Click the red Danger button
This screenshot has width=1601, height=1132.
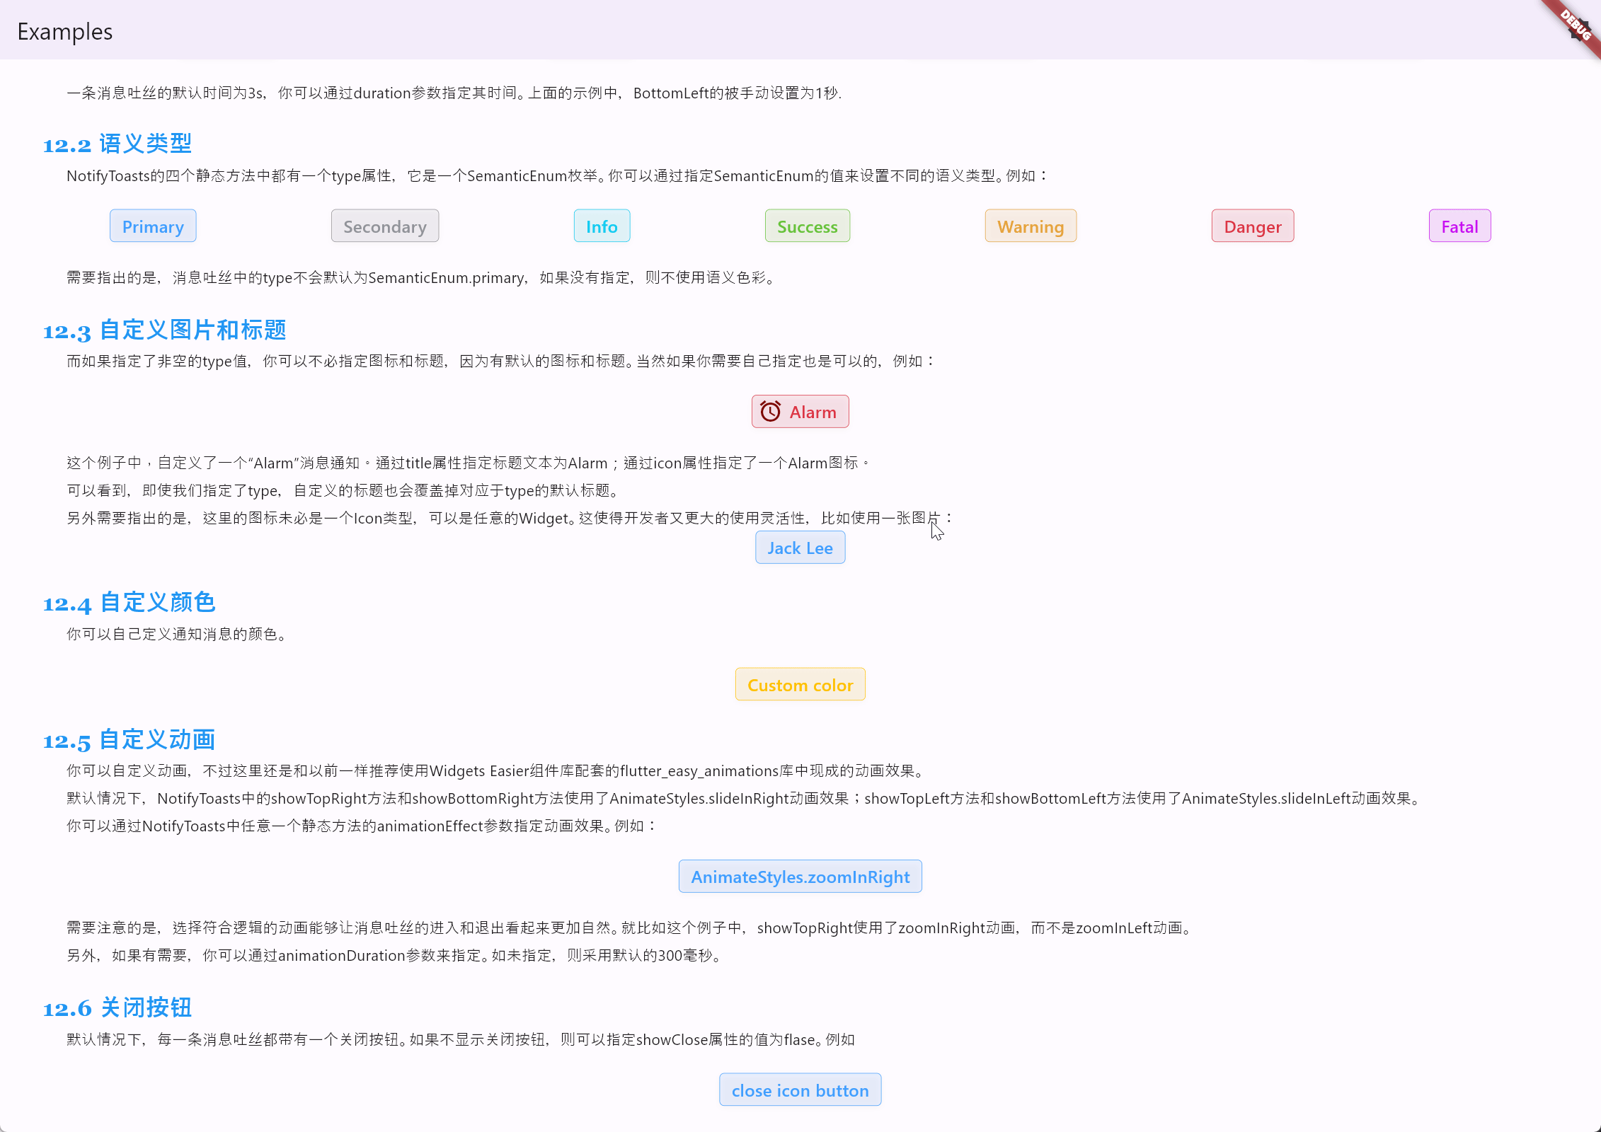point(1252,226)
